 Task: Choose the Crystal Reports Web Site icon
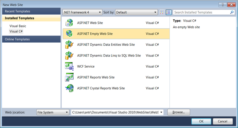(x=69, y=88)
